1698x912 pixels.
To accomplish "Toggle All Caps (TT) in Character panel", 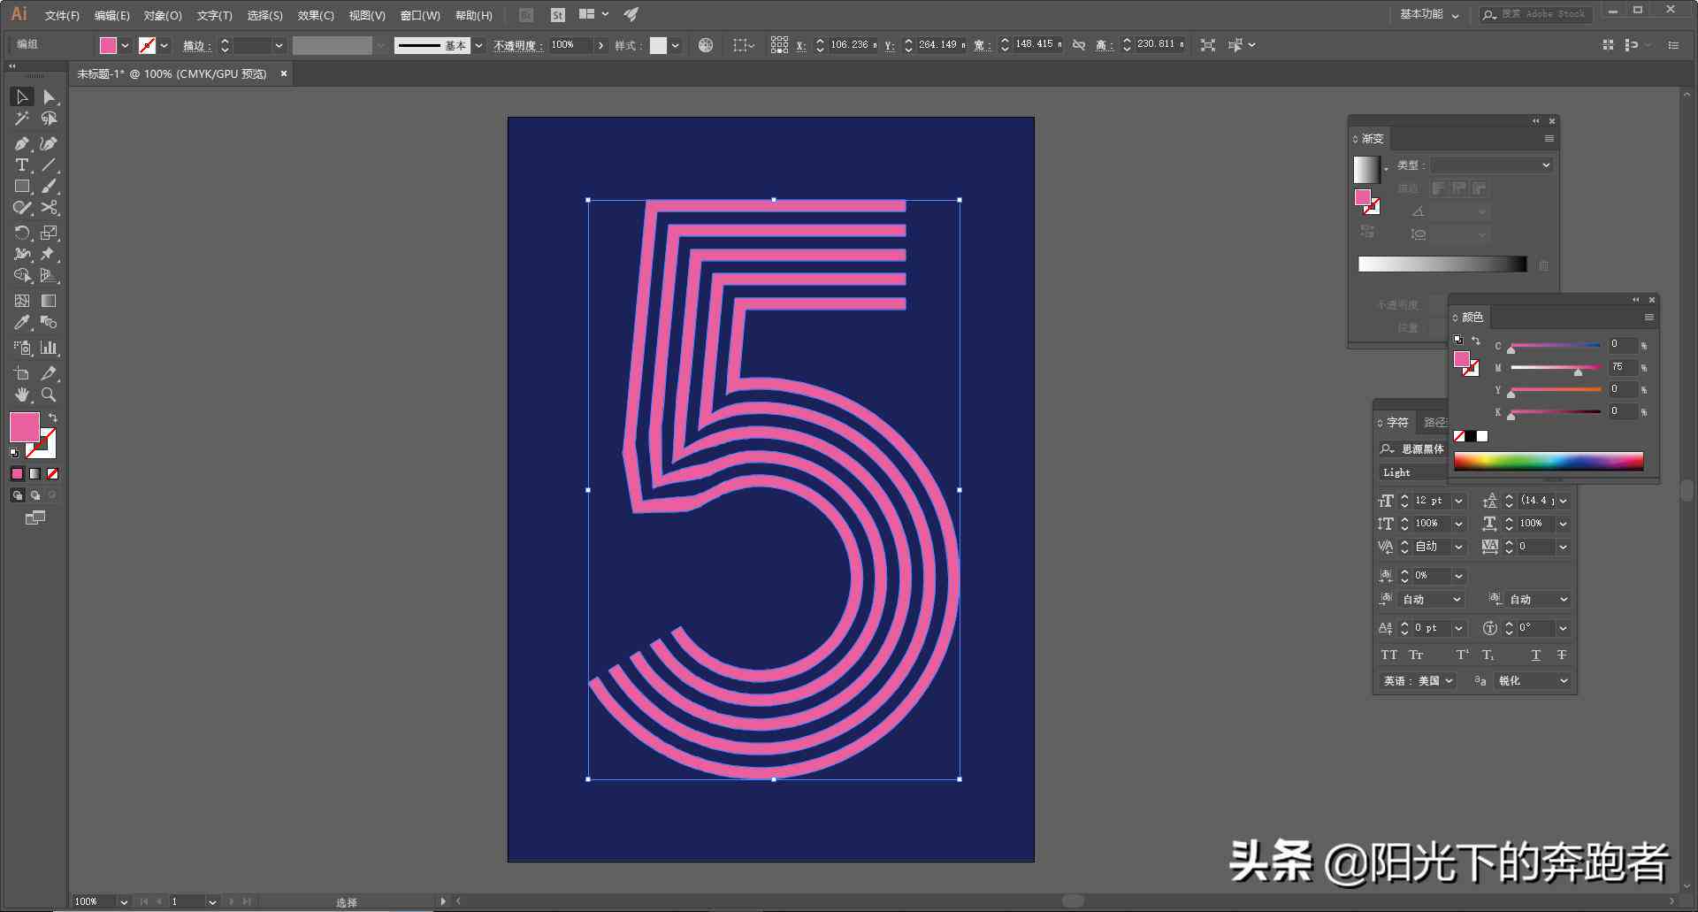I will click(1389, 655).
